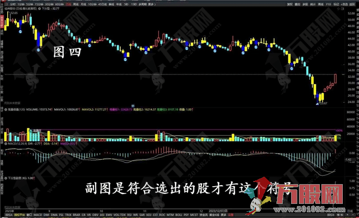
Task: Open the 模板 template tab at bottom right
Action: 340,215
